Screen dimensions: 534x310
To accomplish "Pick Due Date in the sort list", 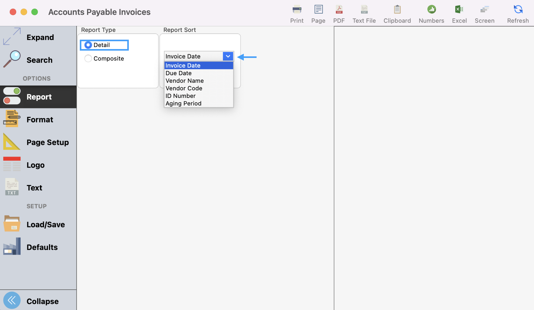I will point(179,73).
